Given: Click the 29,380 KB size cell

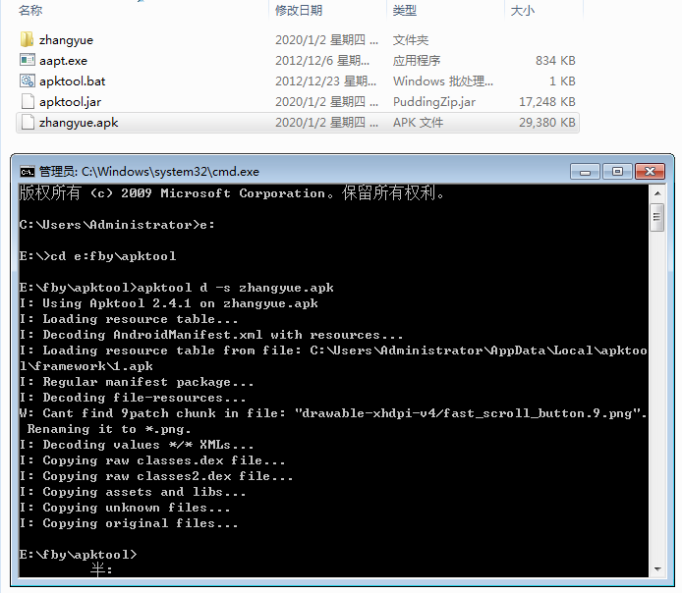Looking at the screenshot, I should [x=547, y=123].
